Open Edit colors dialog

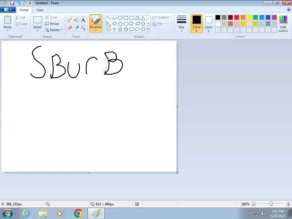283,24
